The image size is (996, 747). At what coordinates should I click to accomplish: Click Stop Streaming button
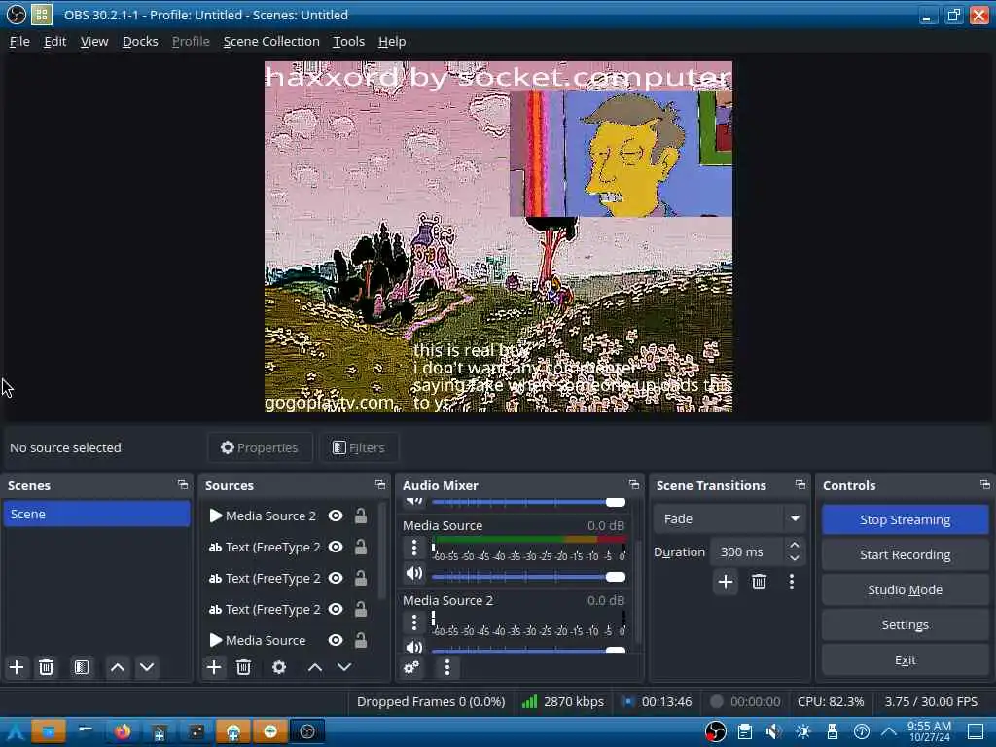tap(906, 519)
